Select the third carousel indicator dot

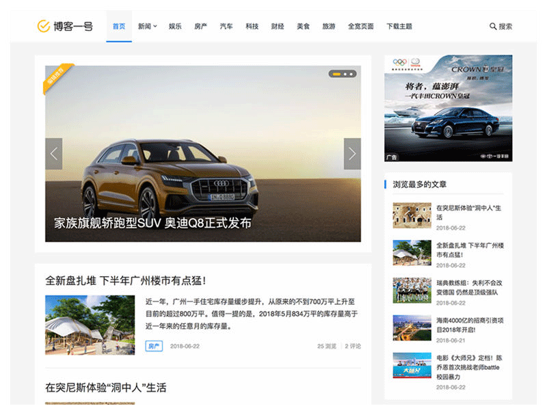(351, 74)
